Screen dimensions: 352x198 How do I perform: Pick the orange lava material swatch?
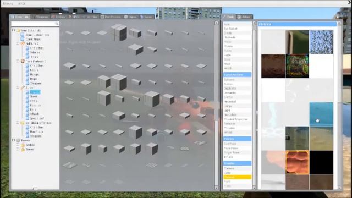click(297, 162)
